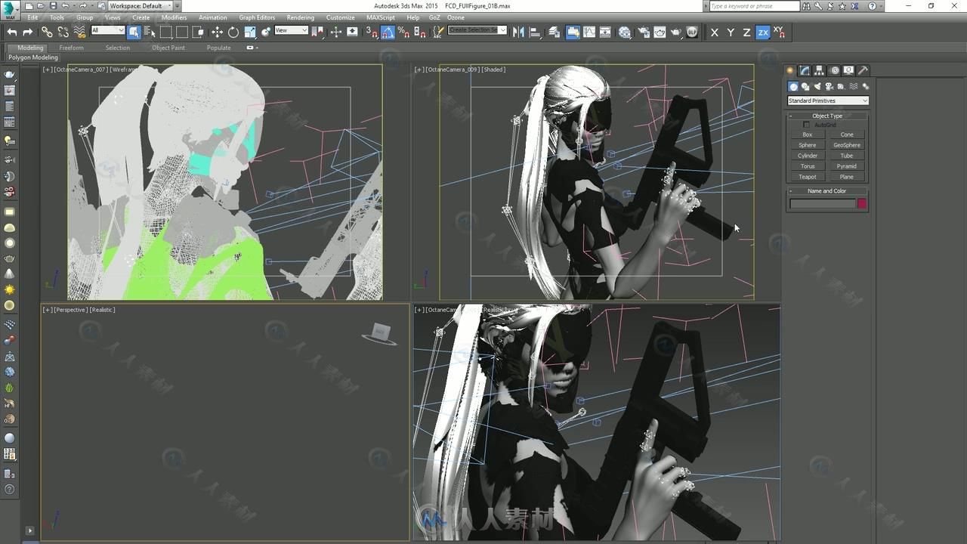Open the Graph Editors menu

[x=257, y=17]
